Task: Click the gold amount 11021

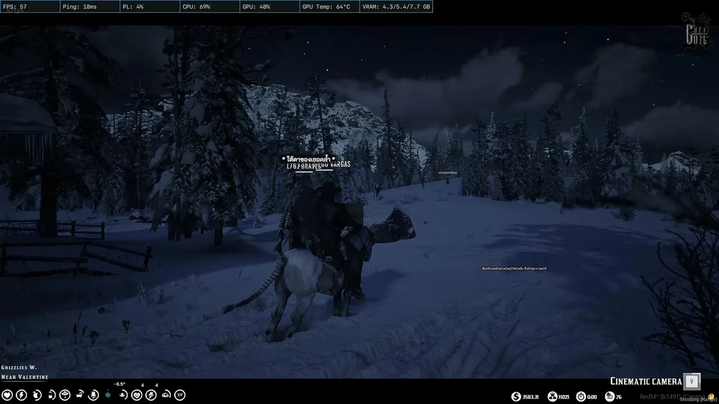Action: point(564,397)
